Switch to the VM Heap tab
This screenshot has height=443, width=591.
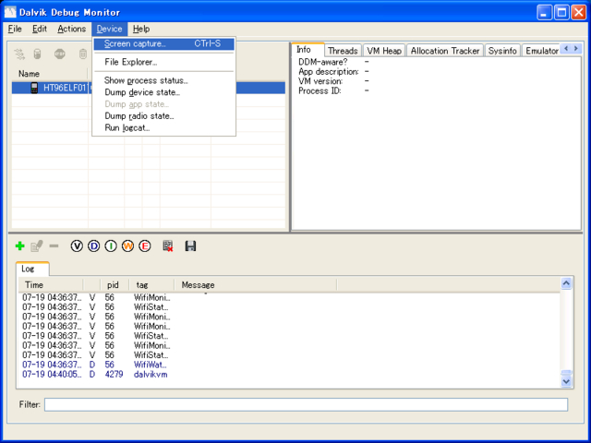point(384,51)
